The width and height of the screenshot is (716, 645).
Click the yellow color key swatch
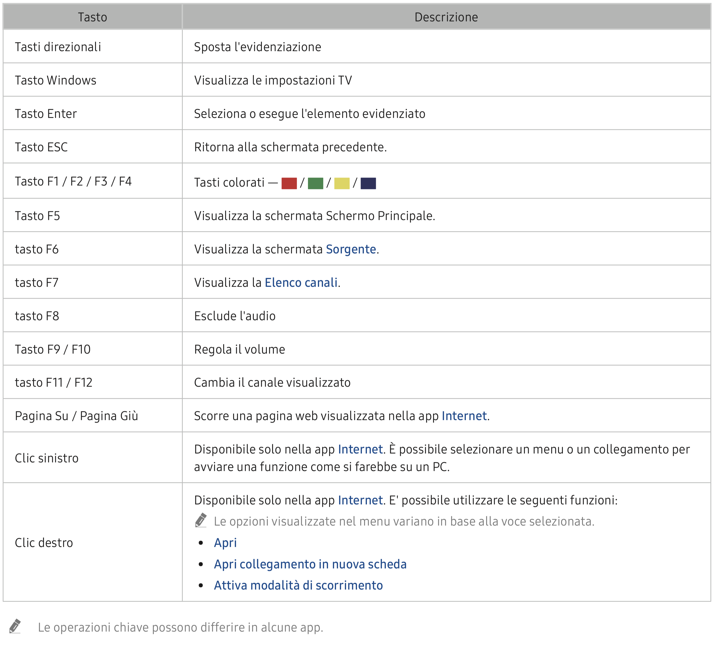click(x=342, y=183)
